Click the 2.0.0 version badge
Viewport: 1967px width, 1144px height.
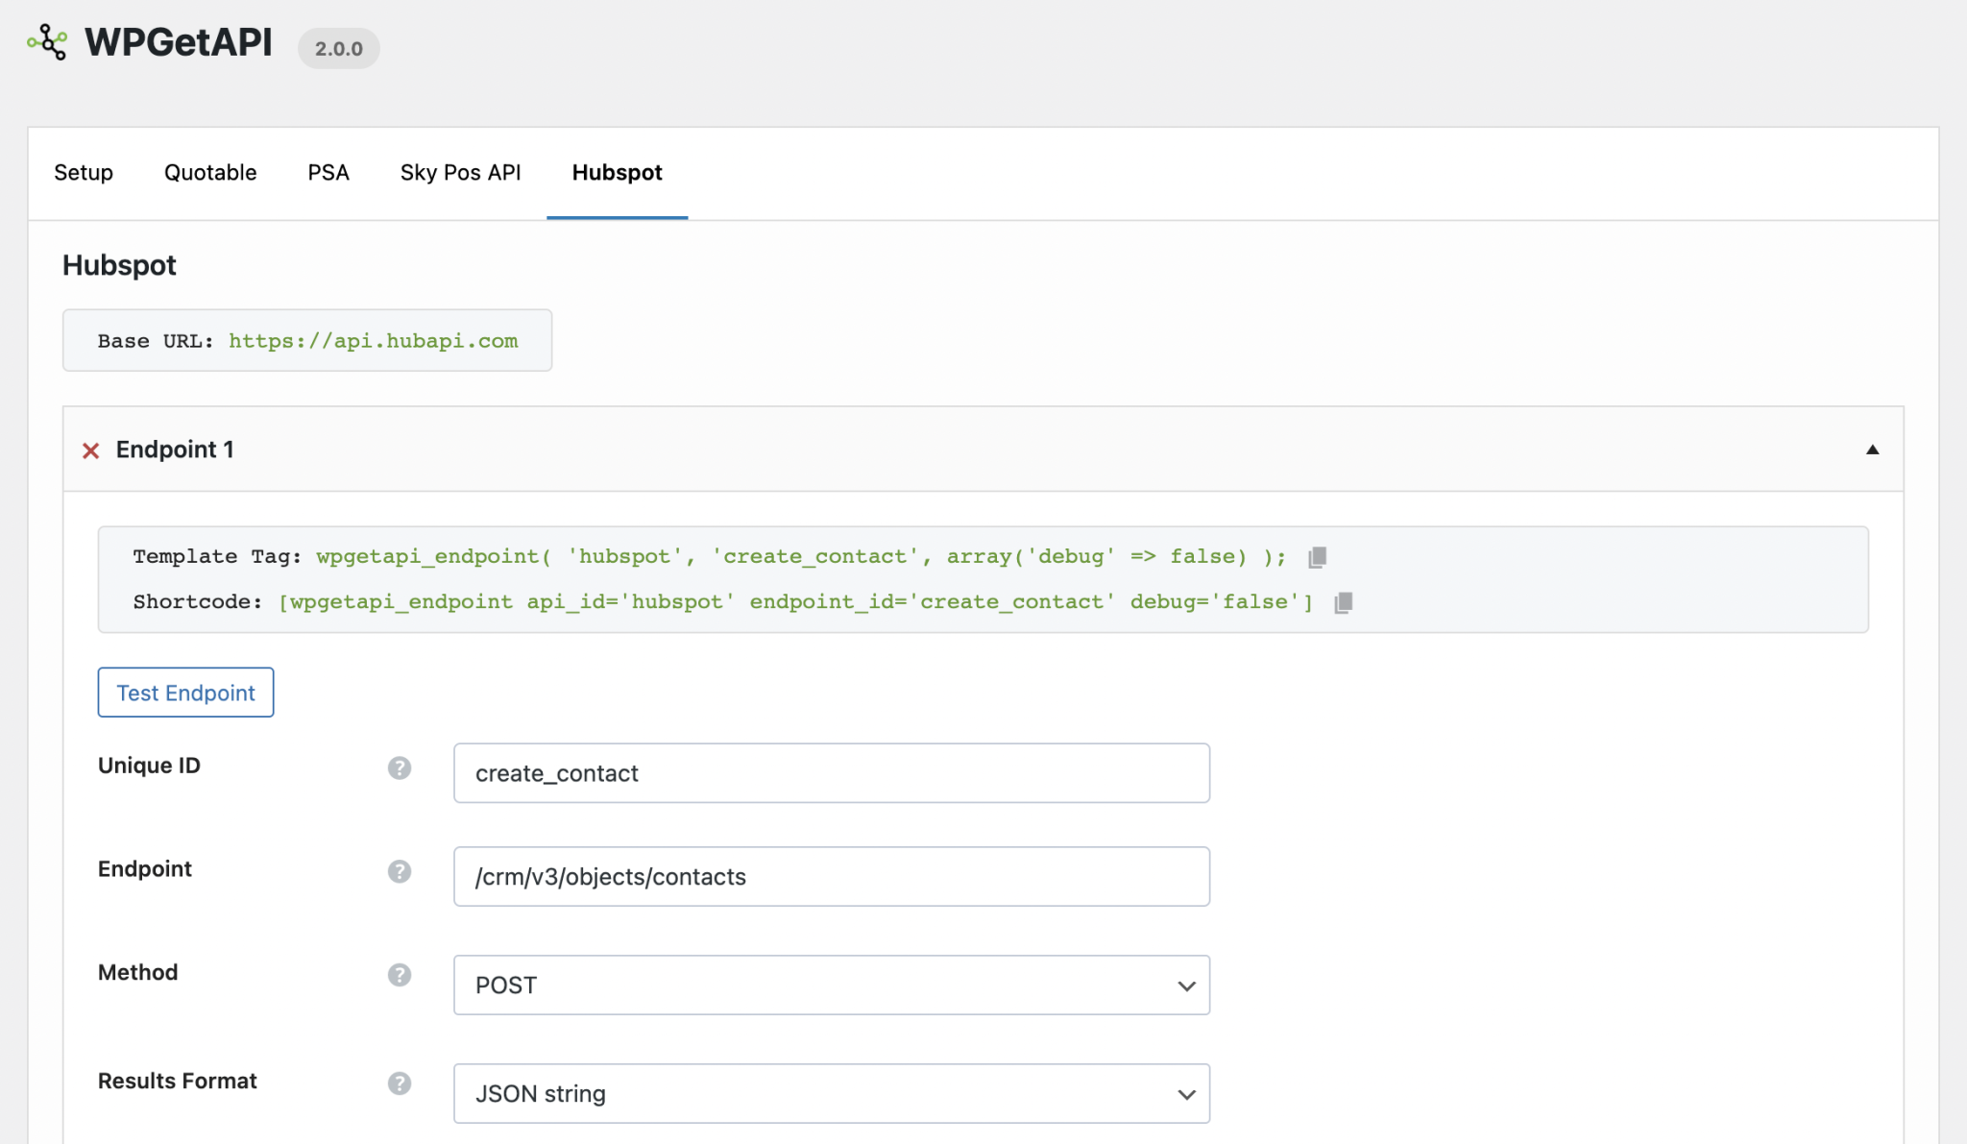click(x=338, y=47)
